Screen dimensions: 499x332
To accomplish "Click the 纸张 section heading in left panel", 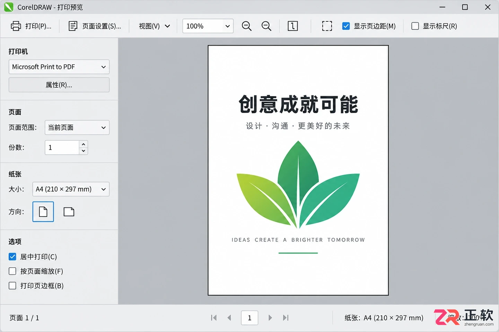I will 15,174.
